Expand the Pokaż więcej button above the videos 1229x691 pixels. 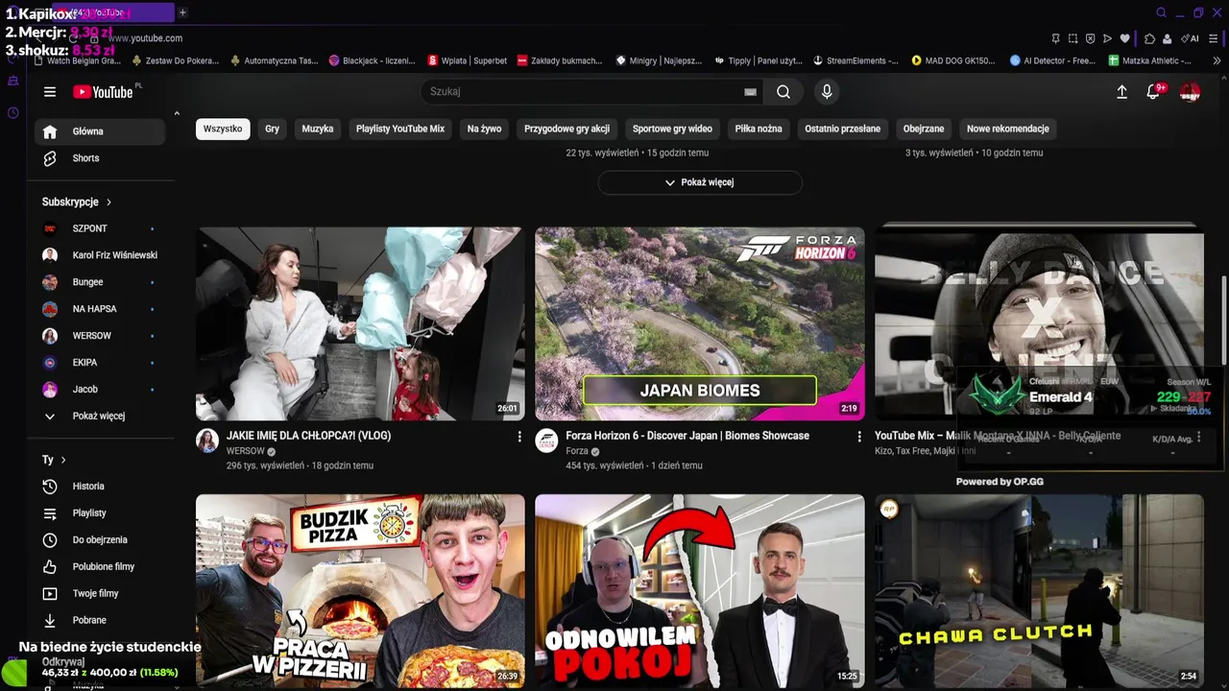tap(700, 182)
